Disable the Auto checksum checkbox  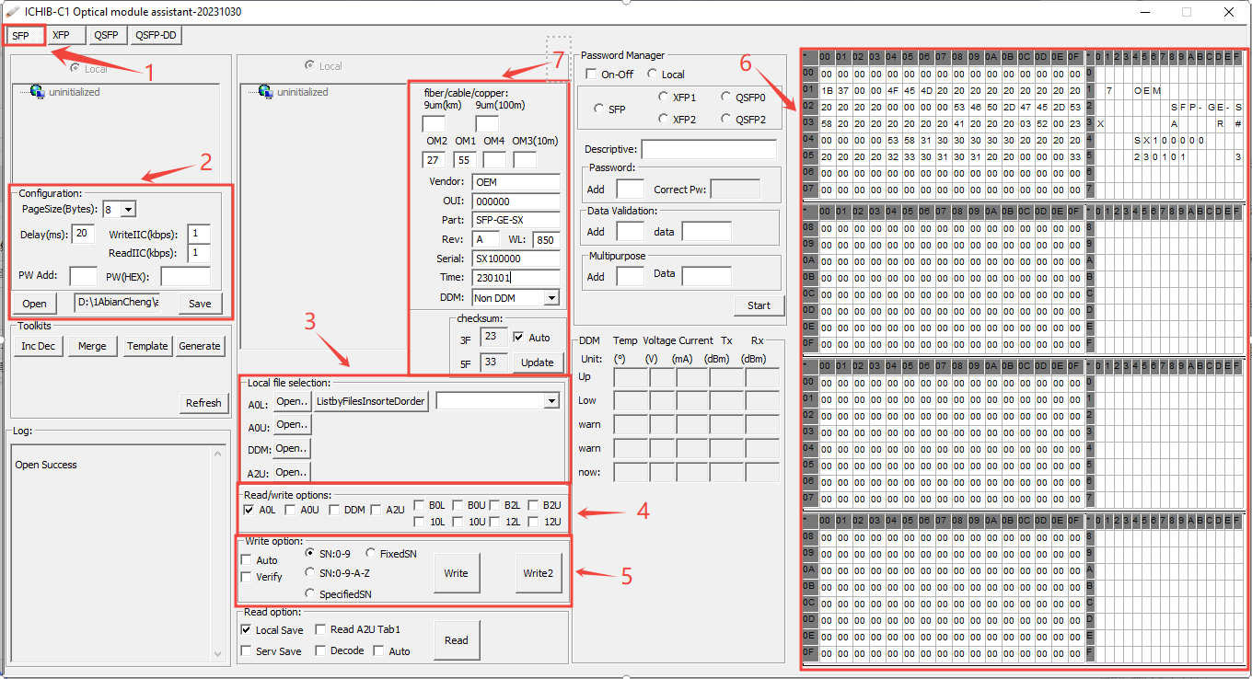[x=517, y=337]
